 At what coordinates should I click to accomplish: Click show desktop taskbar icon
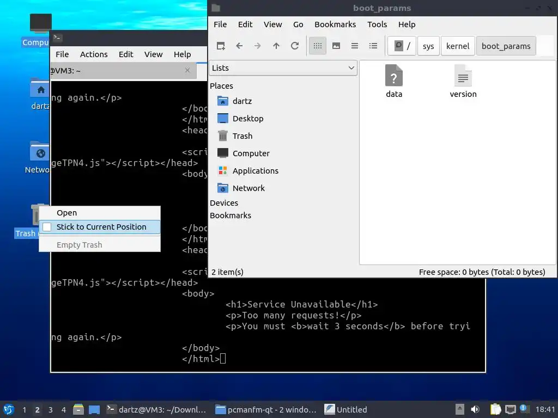pyautogui.click(x=94, y=409)
